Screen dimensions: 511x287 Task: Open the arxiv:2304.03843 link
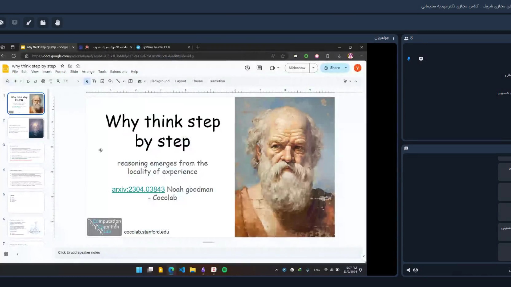tap(138, 189)
